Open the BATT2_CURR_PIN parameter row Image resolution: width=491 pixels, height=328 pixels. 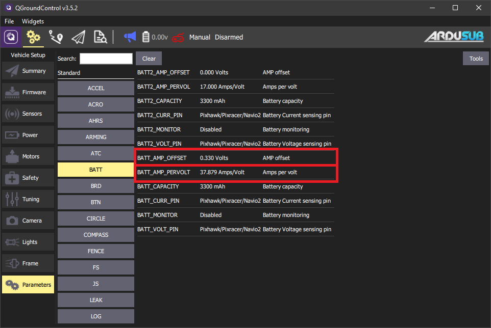click(235, 115)
